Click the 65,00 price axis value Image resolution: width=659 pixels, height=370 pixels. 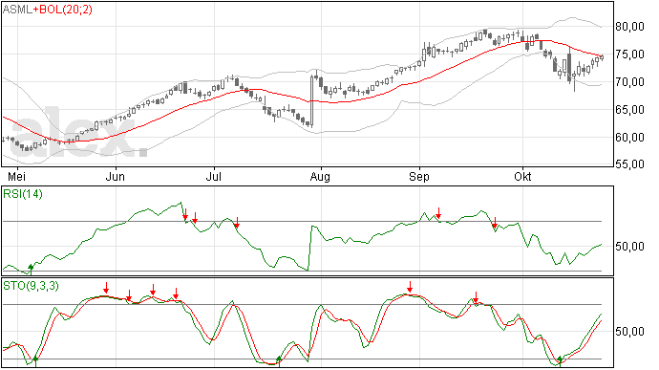629,110
